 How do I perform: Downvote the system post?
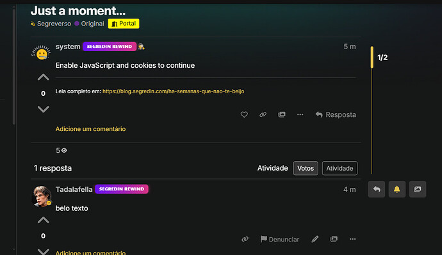pyautogui.click(x=43, y=109)
